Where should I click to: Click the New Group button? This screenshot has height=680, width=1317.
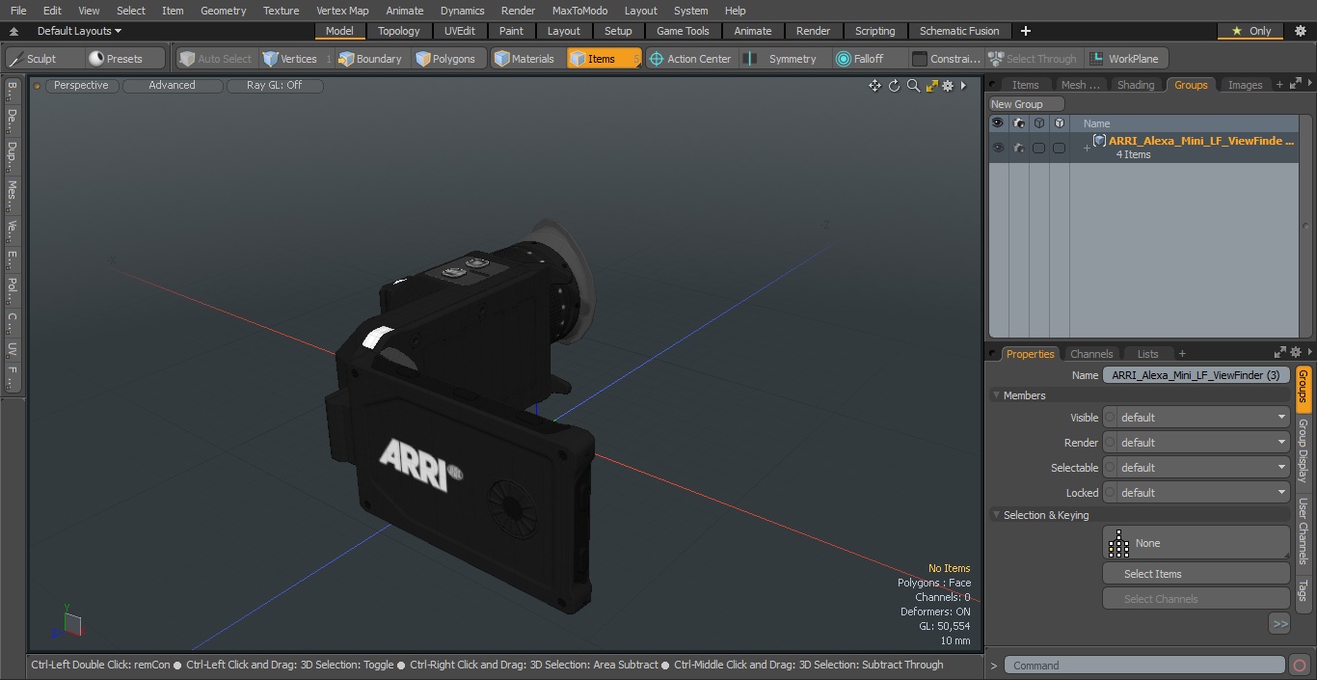pos(1026,104)
